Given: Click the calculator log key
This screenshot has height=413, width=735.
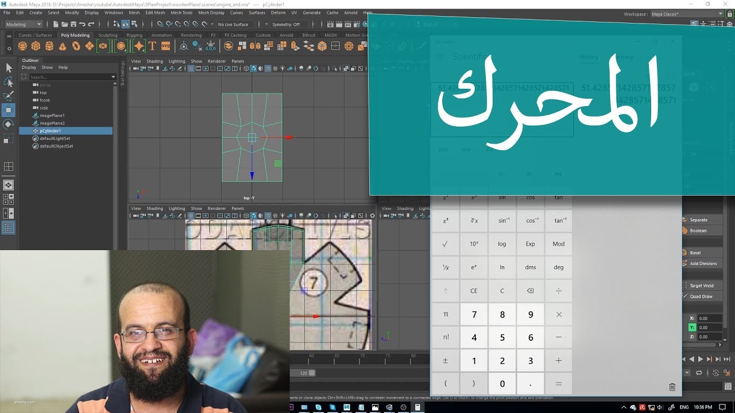Looking at the screenshot, I should coord(502,244).
